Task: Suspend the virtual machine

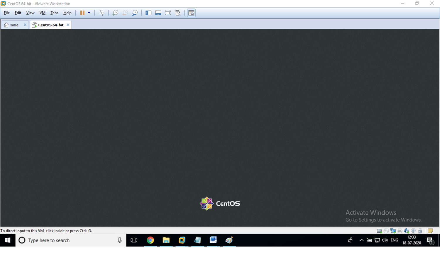Action: click(82, 13)
